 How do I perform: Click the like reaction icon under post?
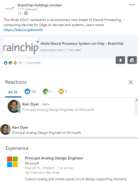[6, 63]
